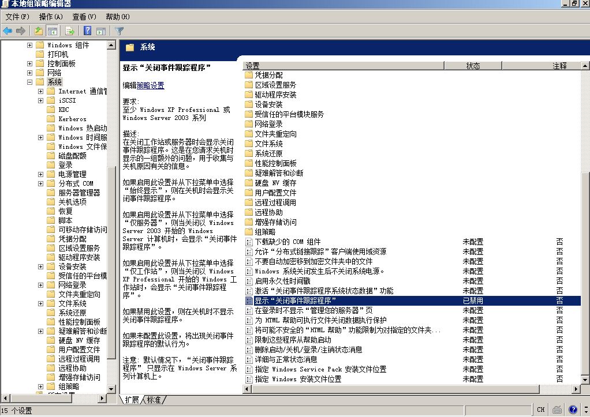
Task: Open the 查看(V) menu
Action: click(x=84, y=17)
